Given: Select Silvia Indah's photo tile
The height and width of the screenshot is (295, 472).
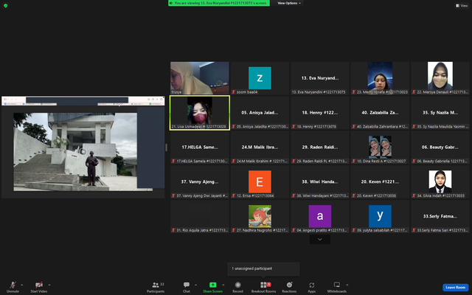Looking at the screenshot, I should 440,182.
